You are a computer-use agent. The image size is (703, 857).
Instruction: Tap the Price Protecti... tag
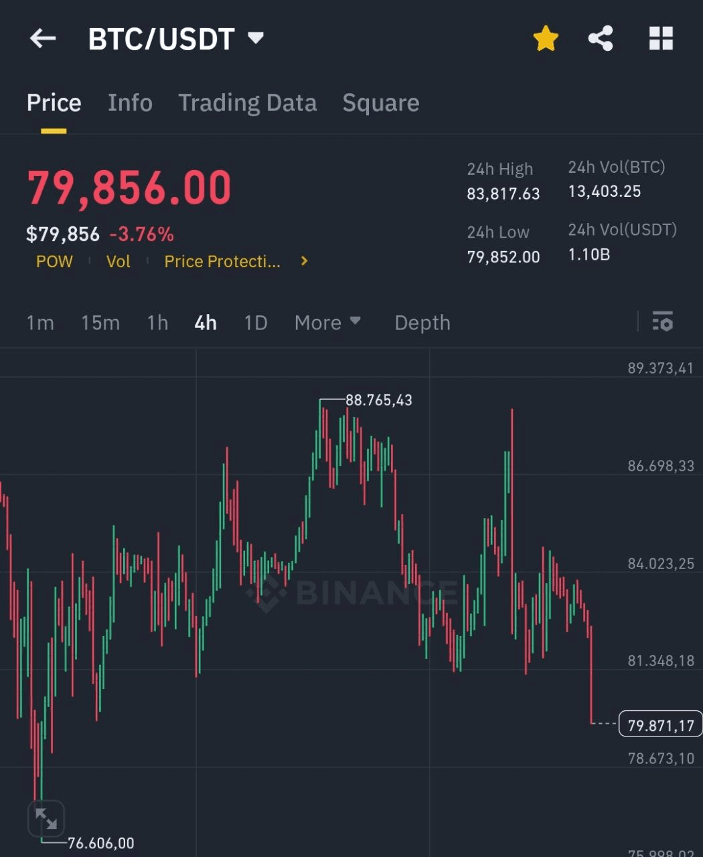[x=222, y=261]
